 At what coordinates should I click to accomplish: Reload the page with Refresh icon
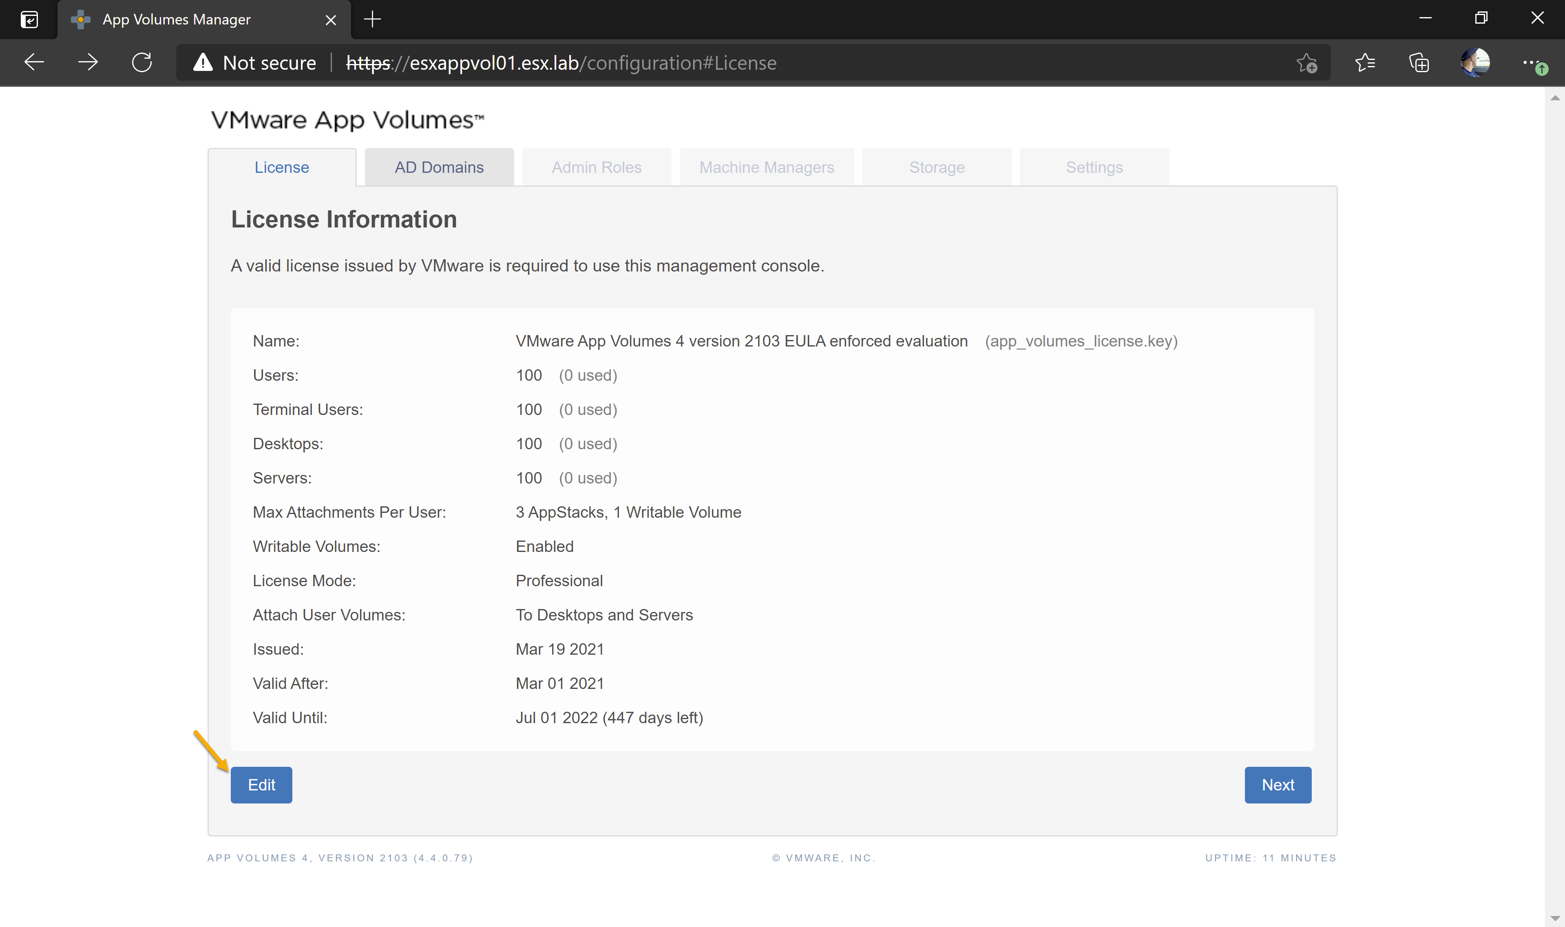142,62
